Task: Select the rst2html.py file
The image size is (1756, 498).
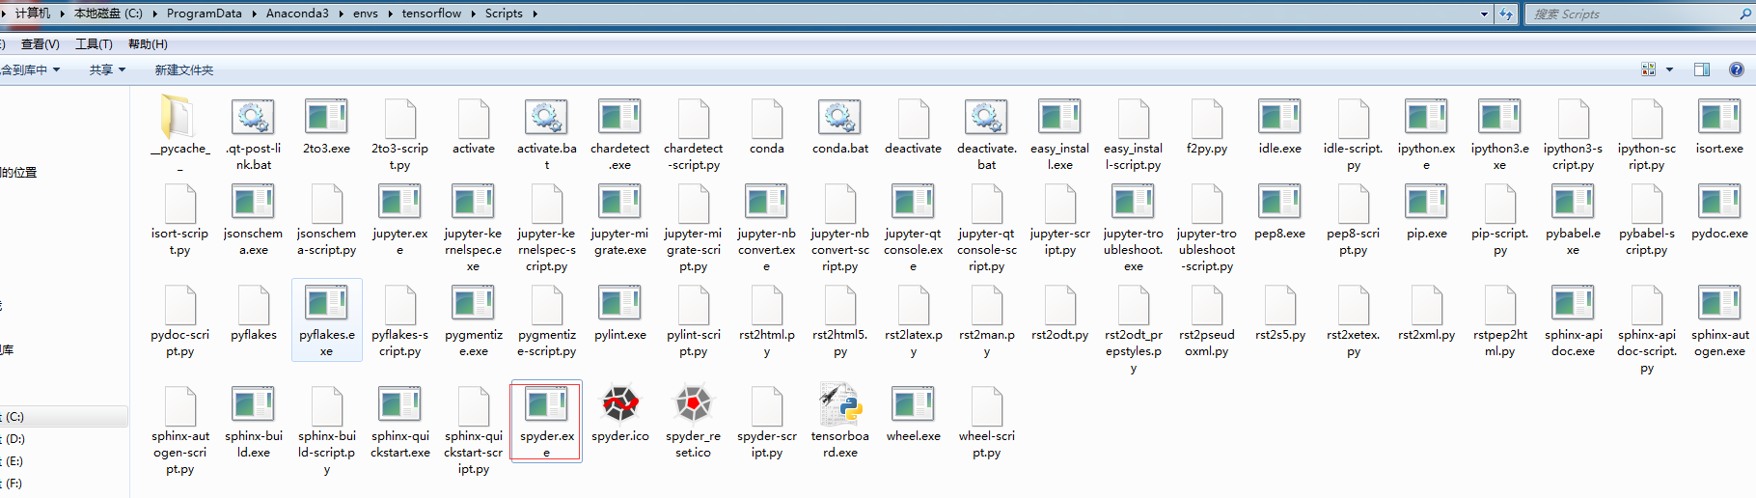Action: point(766,321)
